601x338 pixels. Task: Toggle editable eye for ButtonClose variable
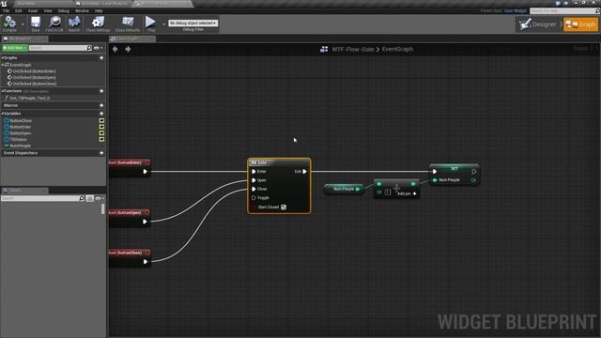point(101,121)
